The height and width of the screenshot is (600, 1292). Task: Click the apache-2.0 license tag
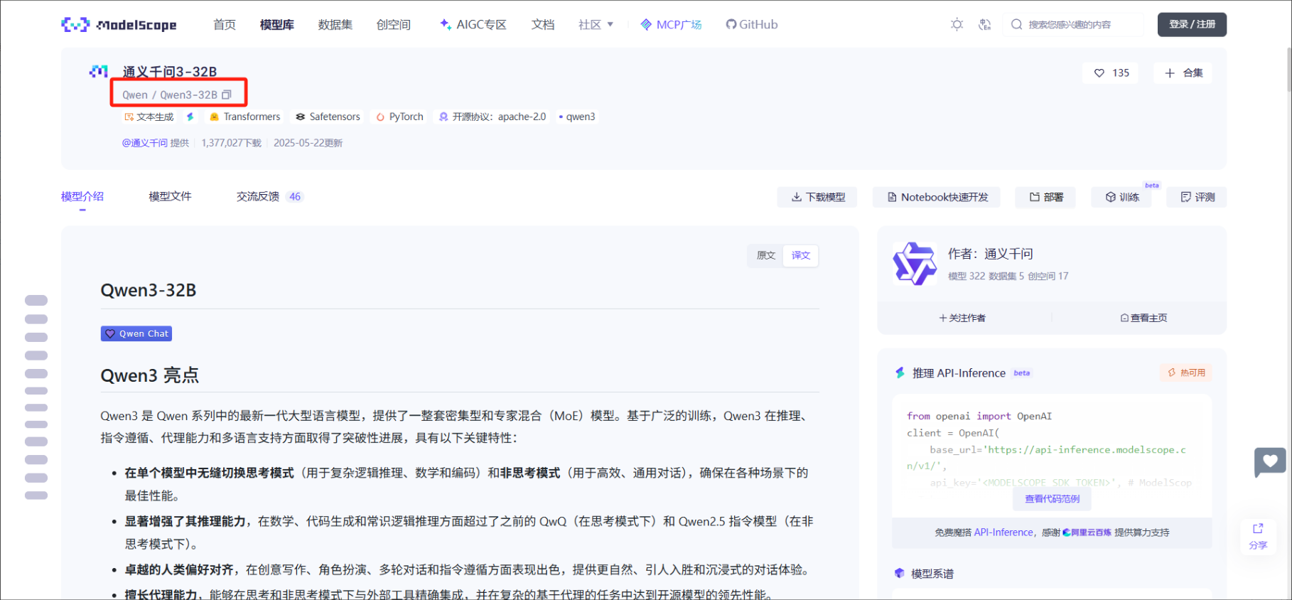(x=492, y=117)
